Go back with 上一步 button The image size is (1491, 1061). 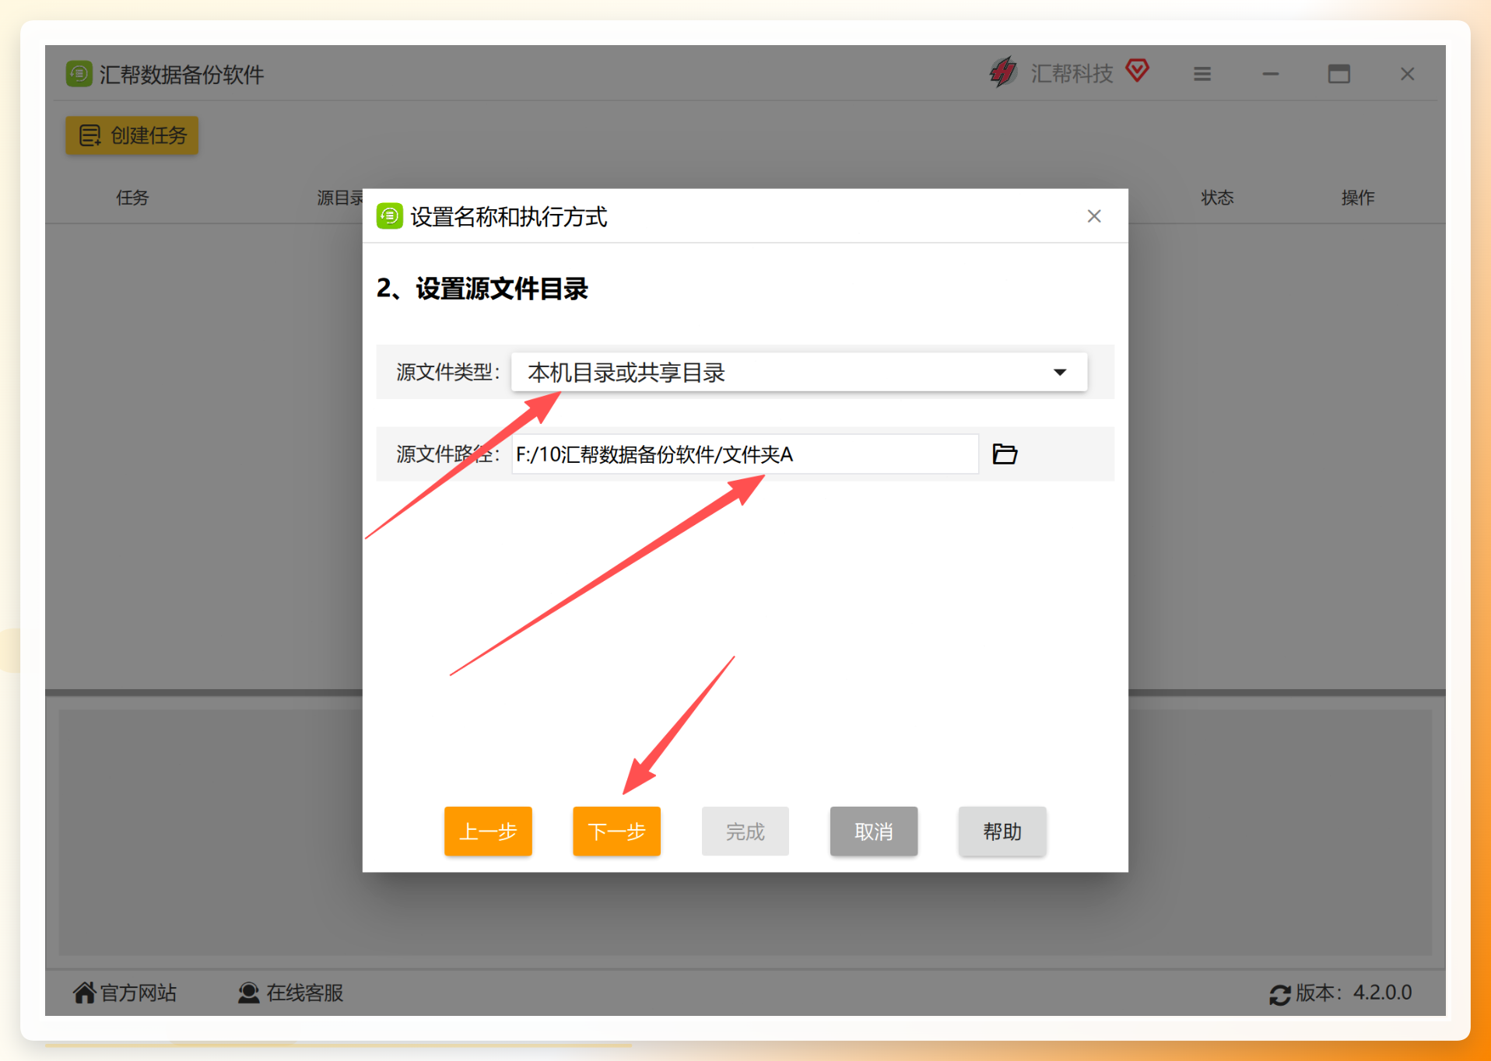pos(488,832)
